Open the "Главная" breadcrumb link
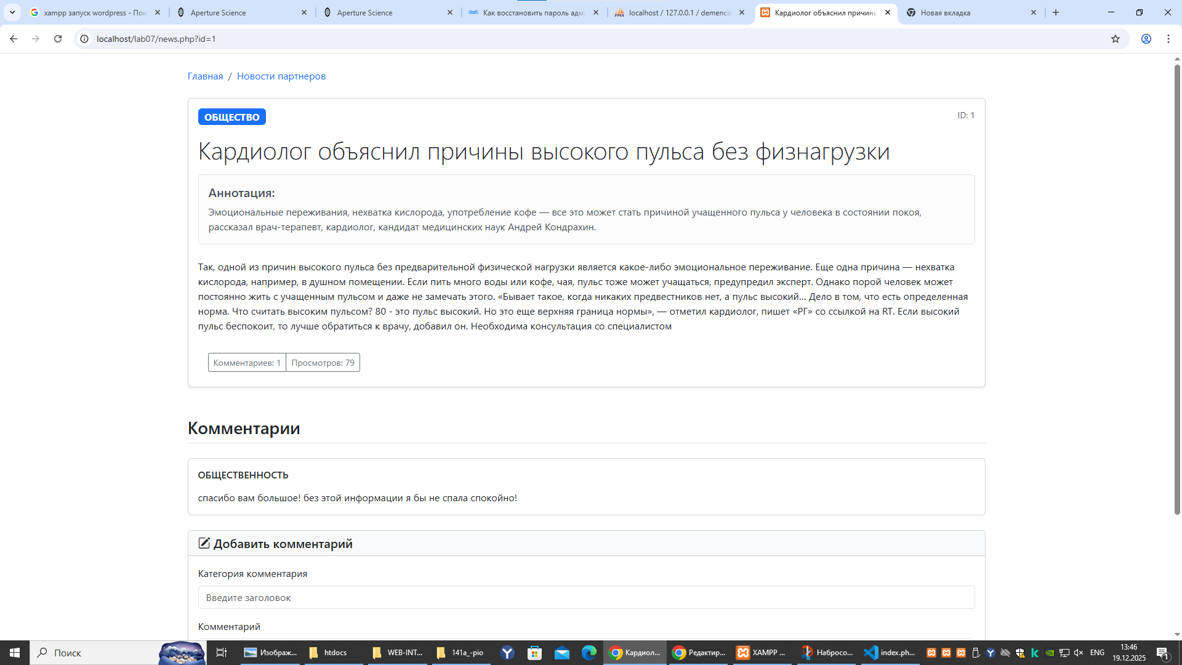 pyautogui.click(x=205, y=76)
